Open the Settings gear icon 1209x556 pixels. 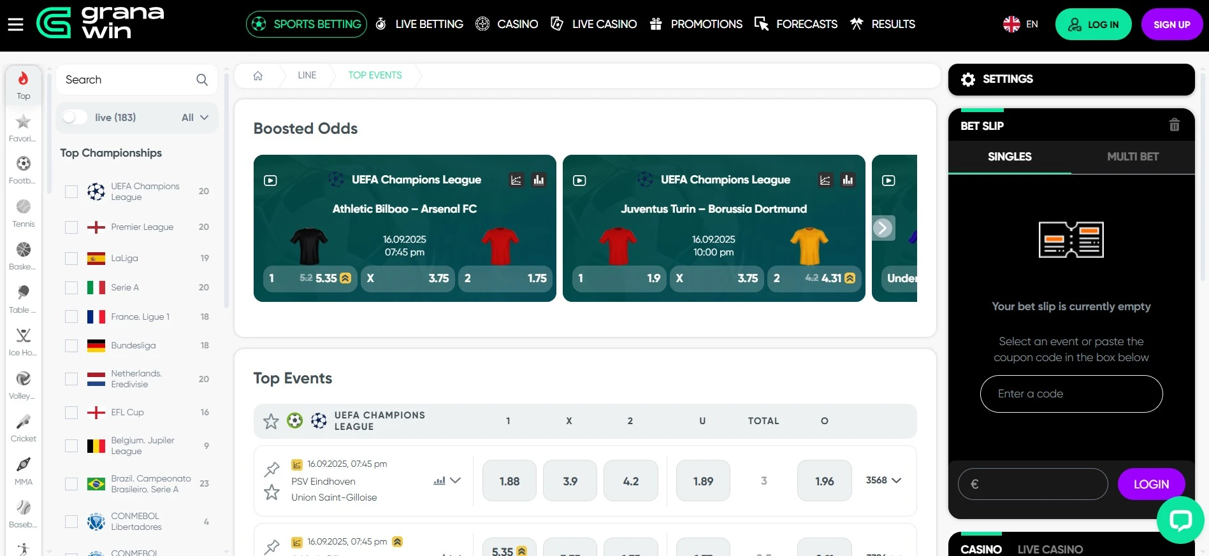(x=968, y=80)
